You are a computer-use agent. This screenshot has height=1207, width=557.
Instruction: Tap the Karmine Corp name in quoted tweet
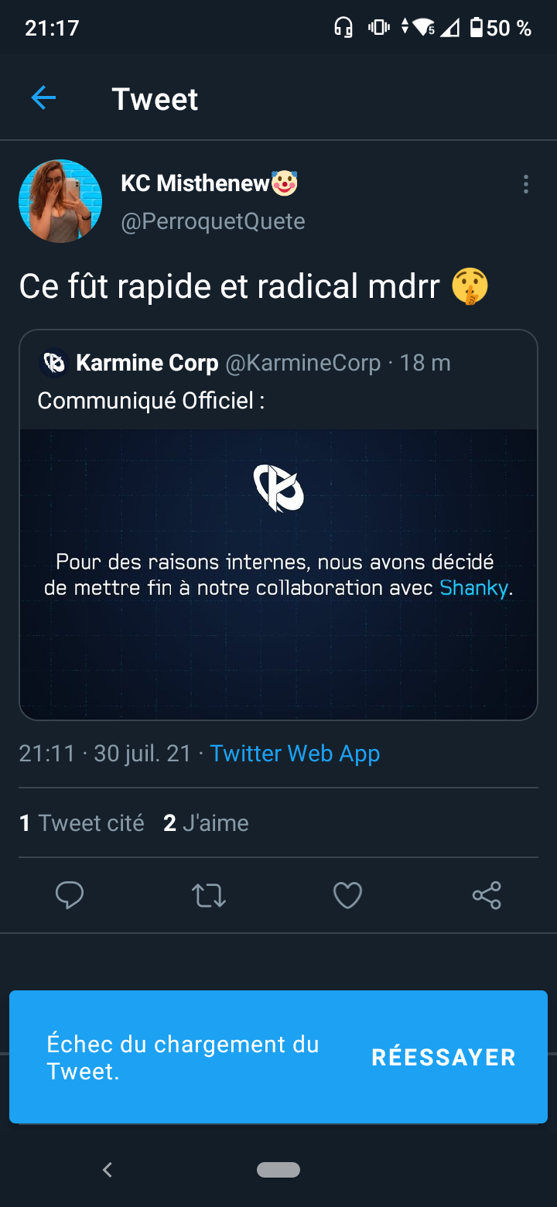(x=147, y=363)
